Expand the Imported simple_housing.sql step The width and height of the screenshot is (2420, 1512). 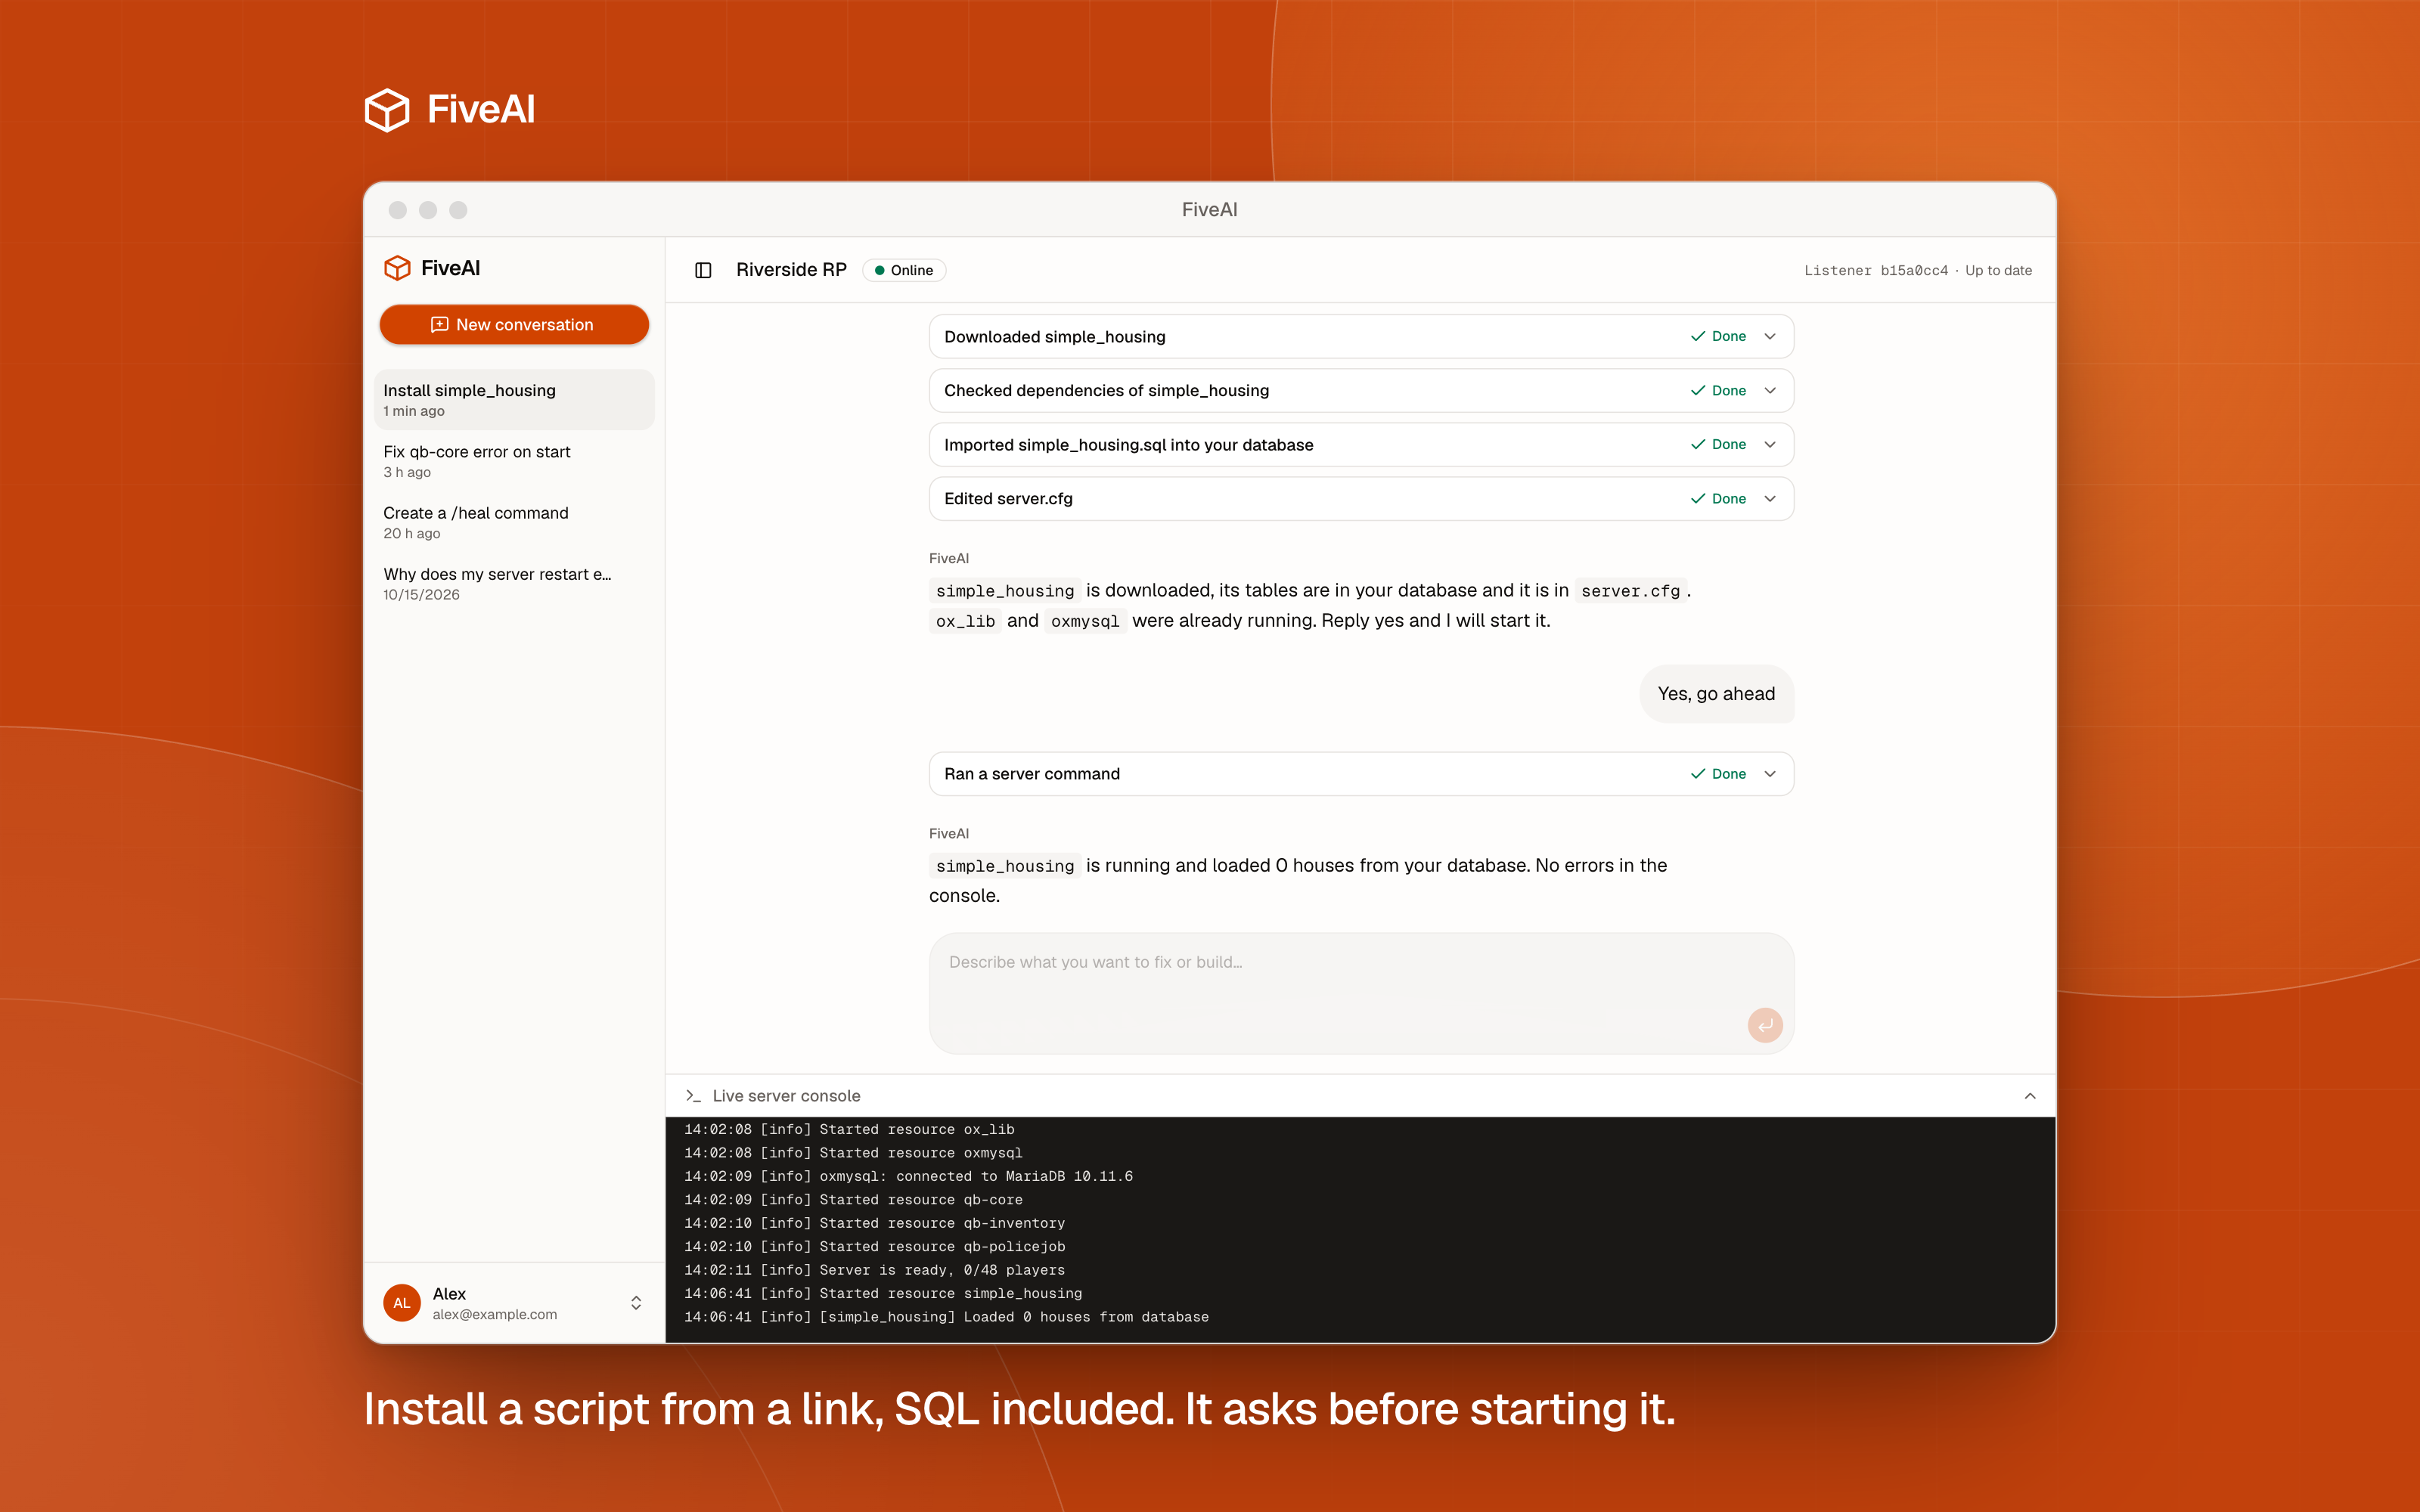tap(1770, 444)
